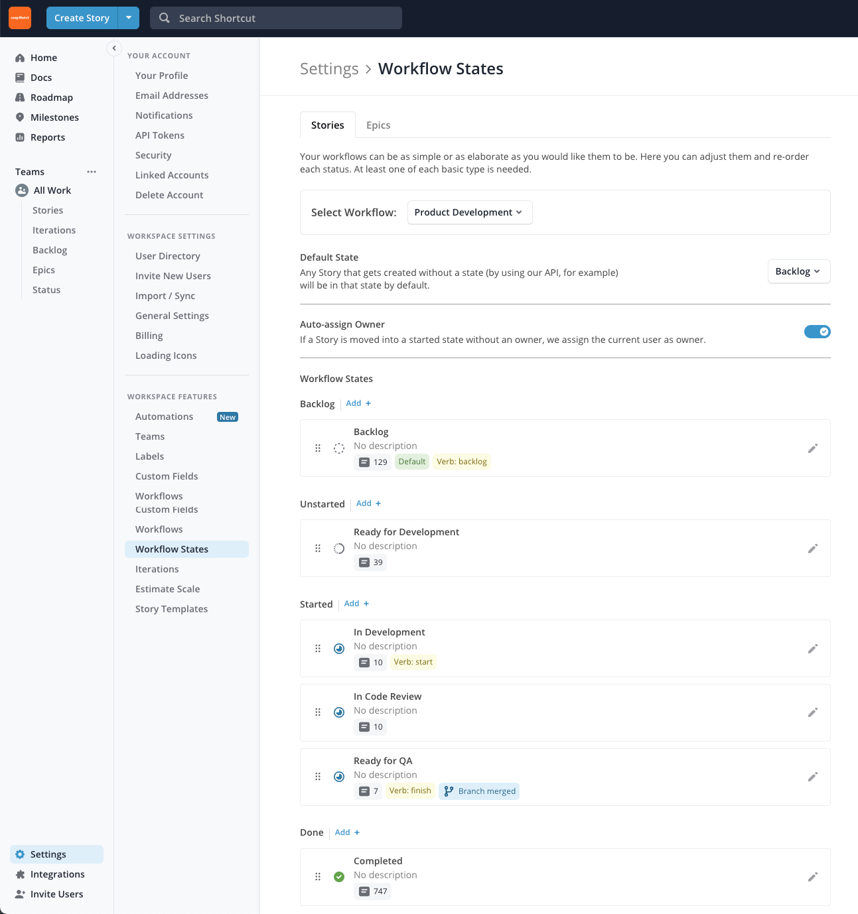
Task: Open Story Templates in workspace features
Action: point(171,609)
